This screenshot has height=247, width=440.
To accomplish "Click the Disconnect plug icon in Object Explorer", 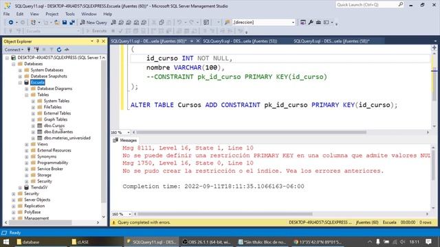I will (x=36, y=49).
